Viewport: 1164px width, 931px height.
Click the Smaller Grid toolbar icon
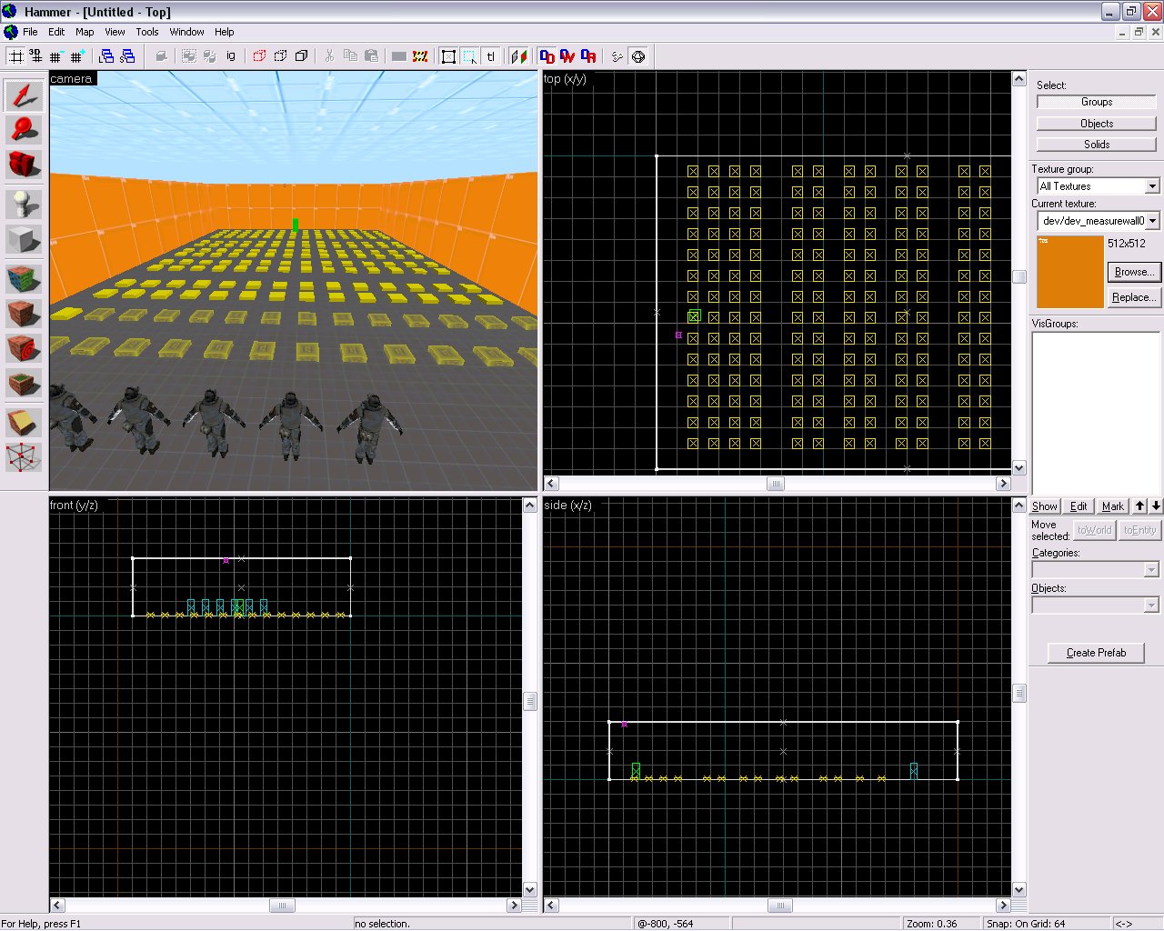click(56, 56)
